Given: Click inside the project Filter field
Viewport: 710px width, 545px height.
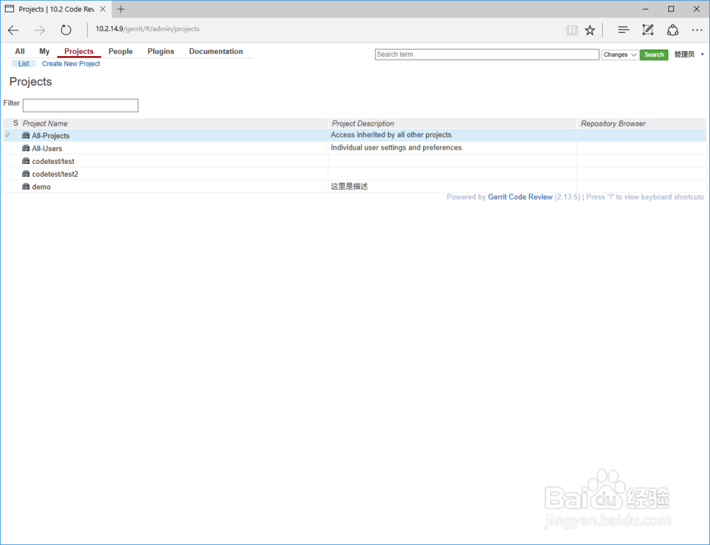Looking at the screenshot, I should (x=80, y=105).
